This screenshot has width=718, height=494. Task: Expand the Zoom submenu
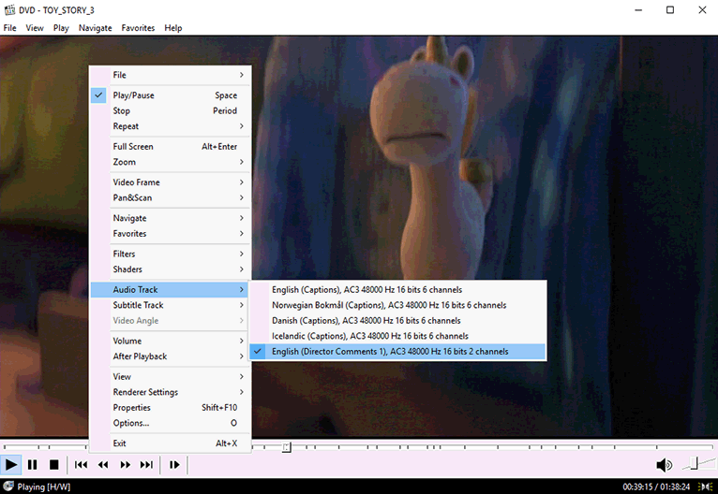[171, 162]
